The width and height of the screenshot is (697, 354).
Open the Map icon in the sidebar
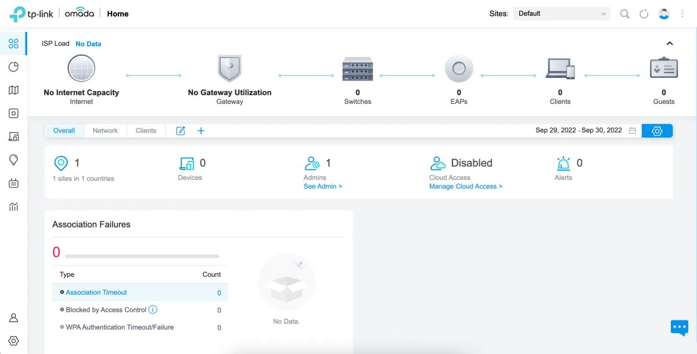tap(13, 90)
